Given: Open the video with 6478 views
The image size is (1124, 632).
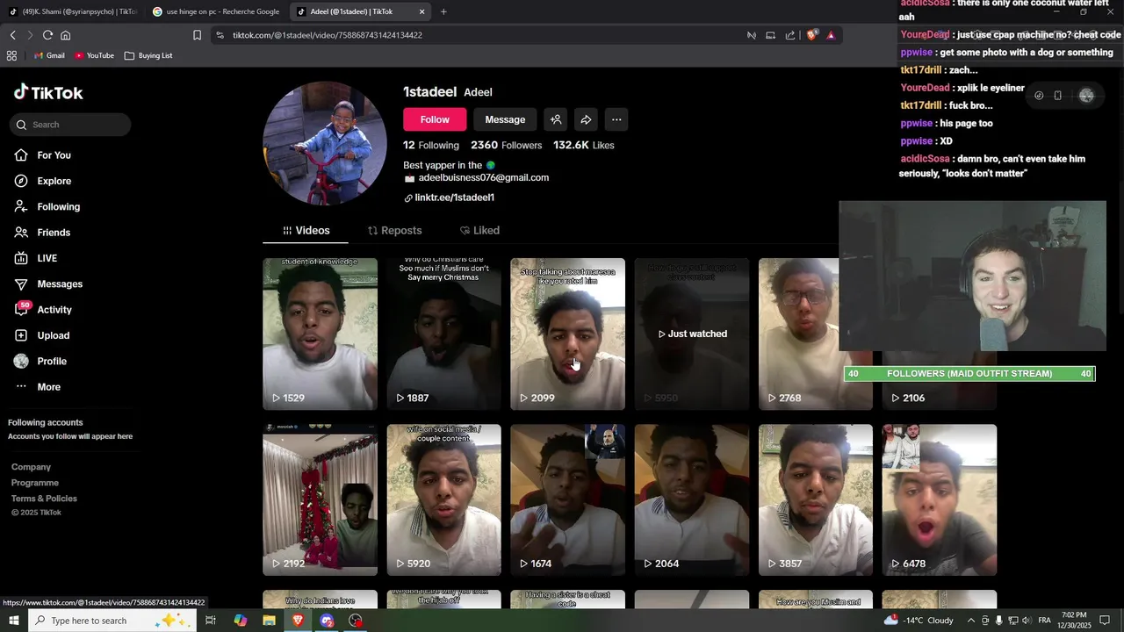Looking at the screenshot, I should [940, 500].
